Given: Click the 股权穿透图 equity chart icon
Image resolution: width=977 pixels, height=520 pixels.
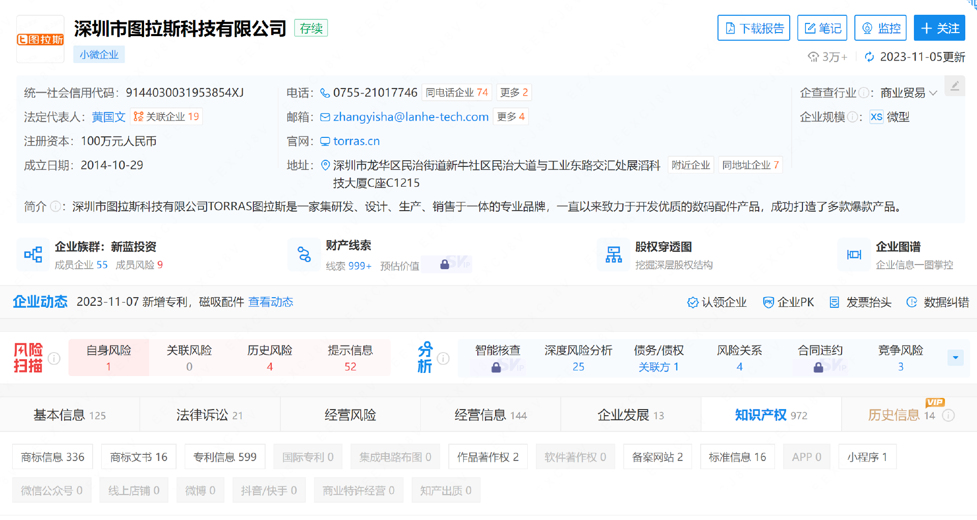Looking at the screenshot, I should (613, 254).
